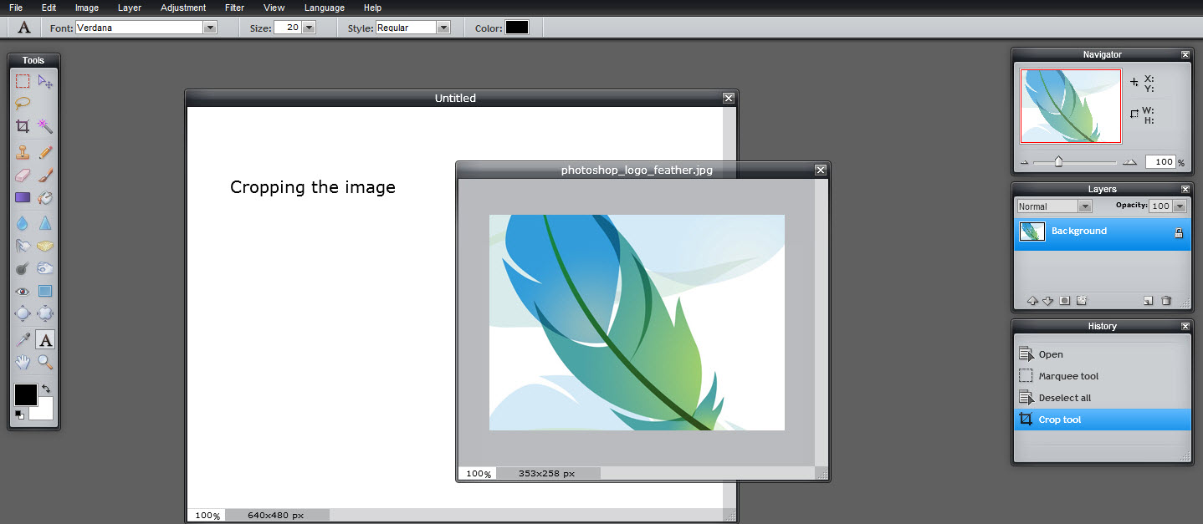Expand the Style dropdown set to Regular
The width and height of the screenshot is (1203, 524).
coord(443,28)
